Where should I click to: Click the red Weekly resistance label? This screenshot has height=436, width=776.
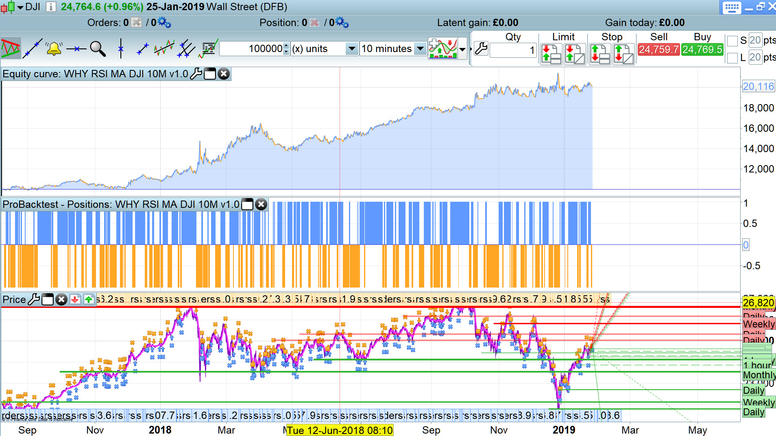759,324
